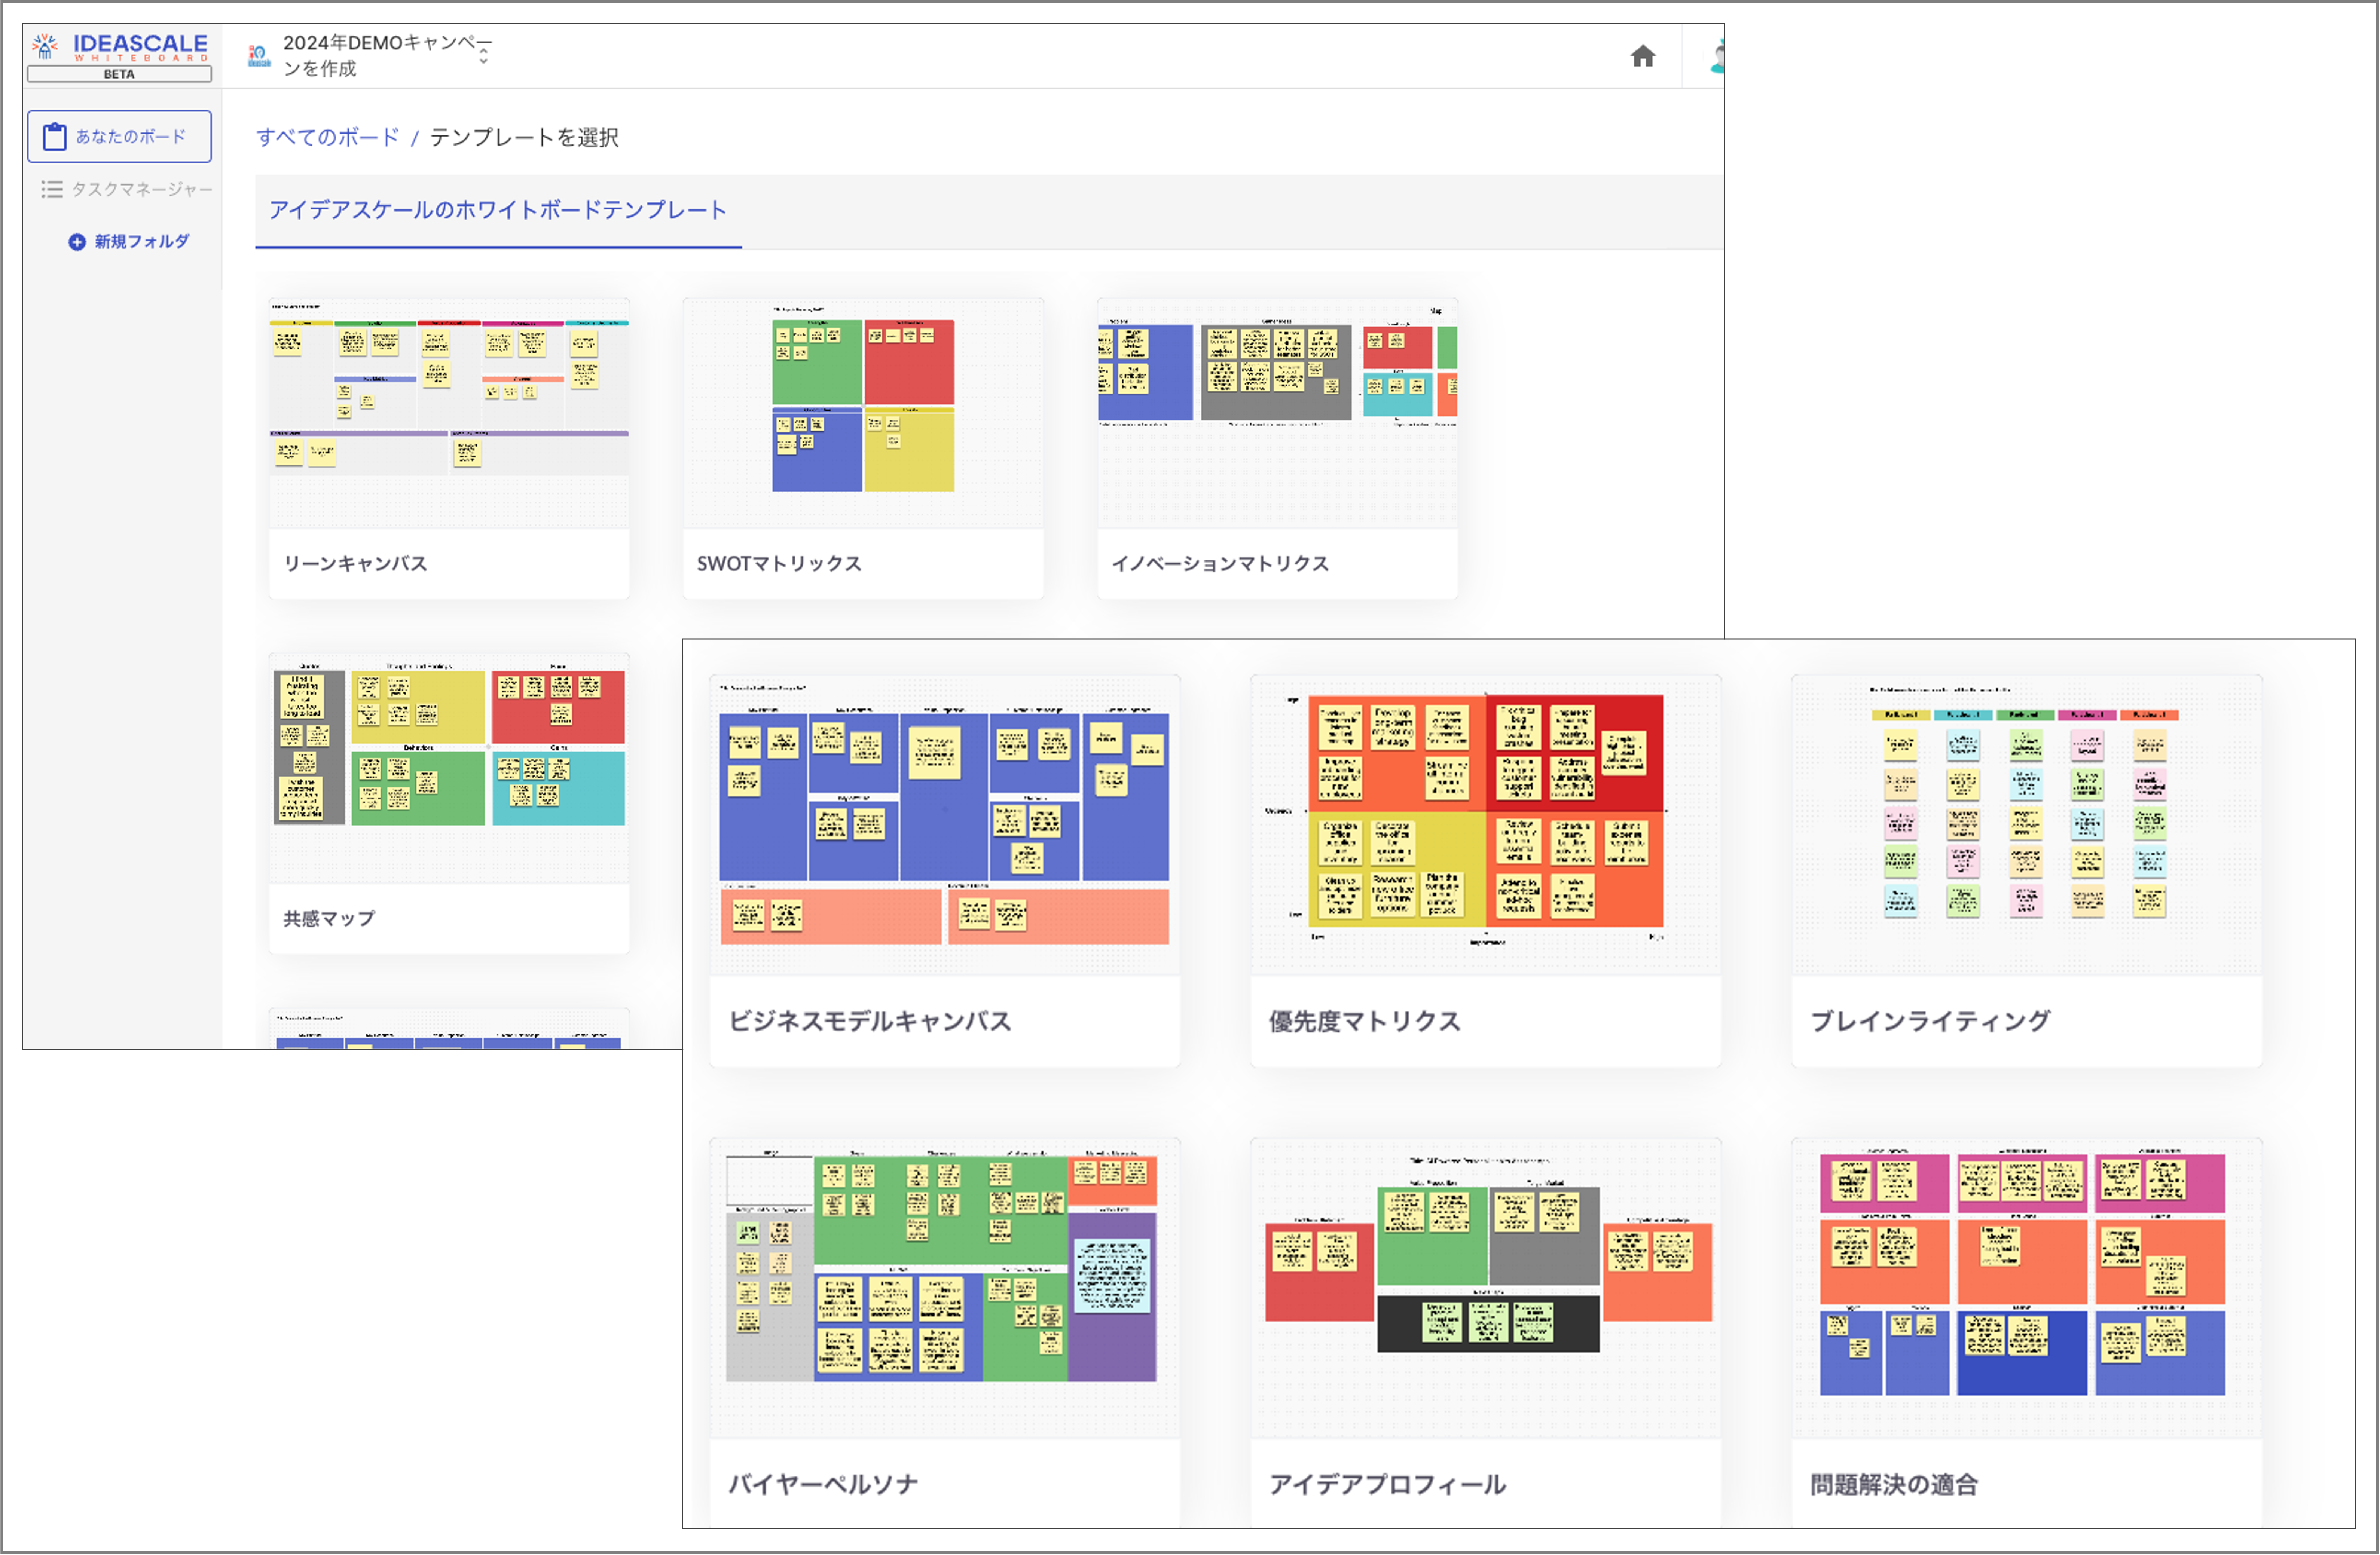Click the 共感マップ card title
Screen dimensions: 2380x1555
pos(329,919)
